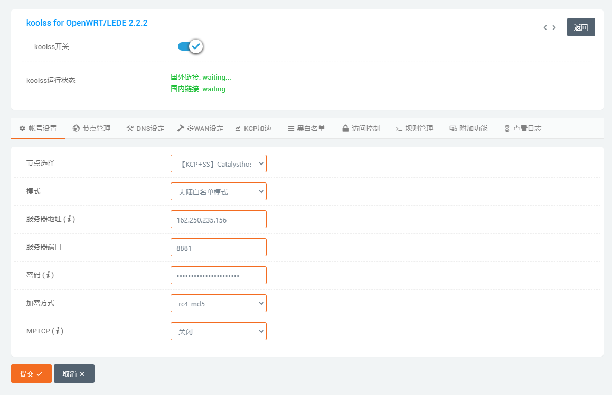Click the hourglass icon on 查看日志 tab
The image size is (612, 395).
tap(506, 128)
